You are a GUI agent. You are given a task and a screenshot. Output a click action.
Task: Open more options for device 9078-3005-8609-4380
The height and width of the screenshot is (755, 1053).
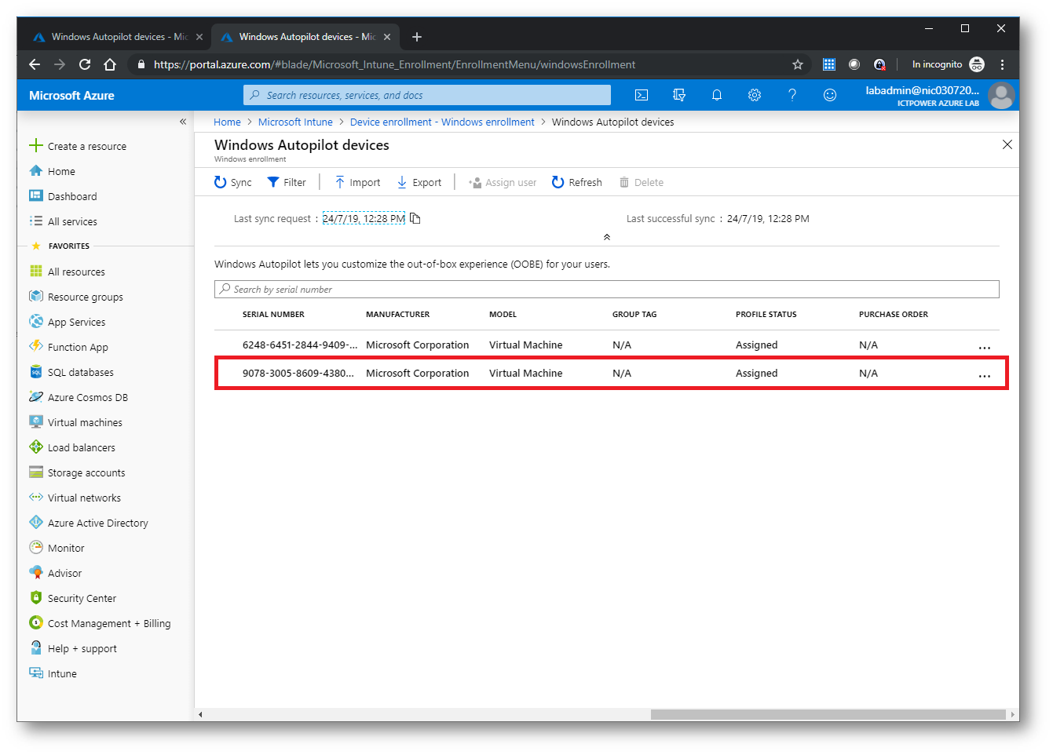tap(985, 375)
